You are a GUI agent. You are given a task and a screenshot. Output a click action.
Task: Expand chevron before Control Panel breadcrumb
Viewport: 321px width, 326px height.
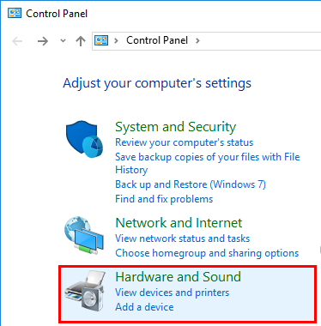(x=116, y=40)
